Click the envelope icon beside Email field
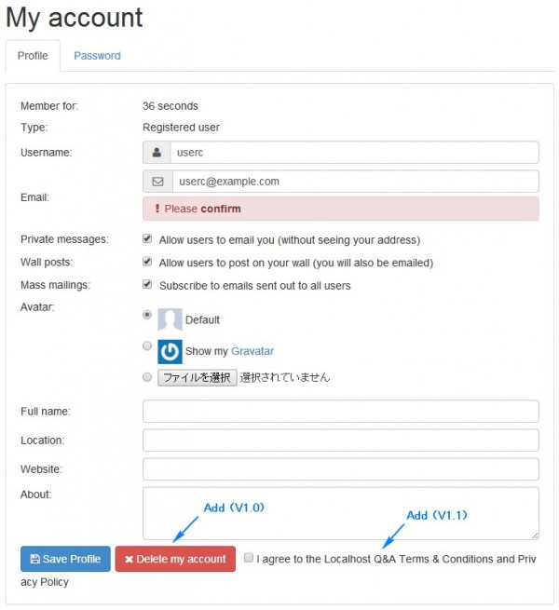The image size is (559, 610). pos(157,182)
